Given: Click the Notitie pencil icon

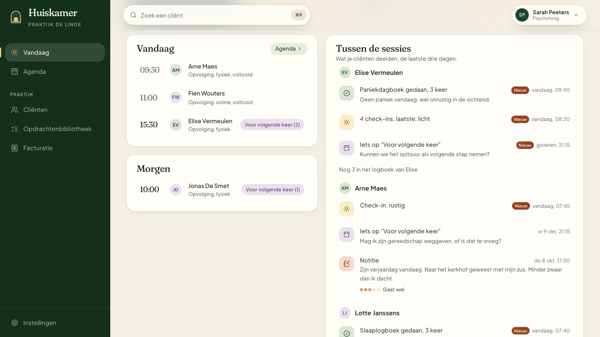Looking at the screenshot, I should (346, 264).
